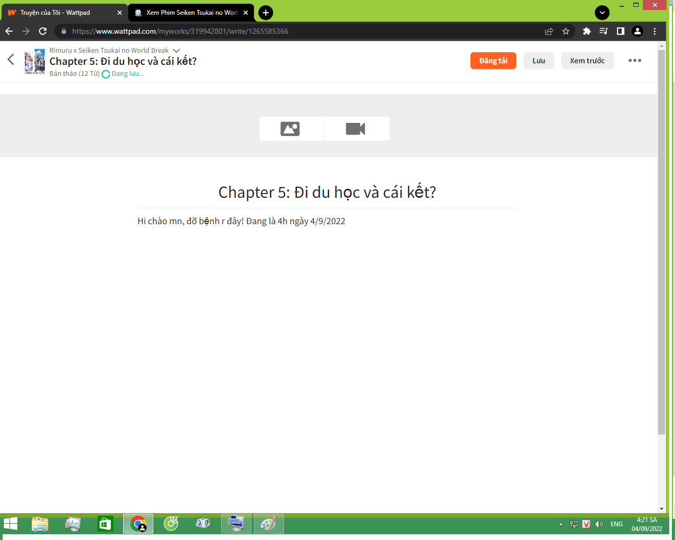This screenshot has height=540, width=675.
Task: Open the Windows Store taskbar icon
Action: click(x=105, y=524)
